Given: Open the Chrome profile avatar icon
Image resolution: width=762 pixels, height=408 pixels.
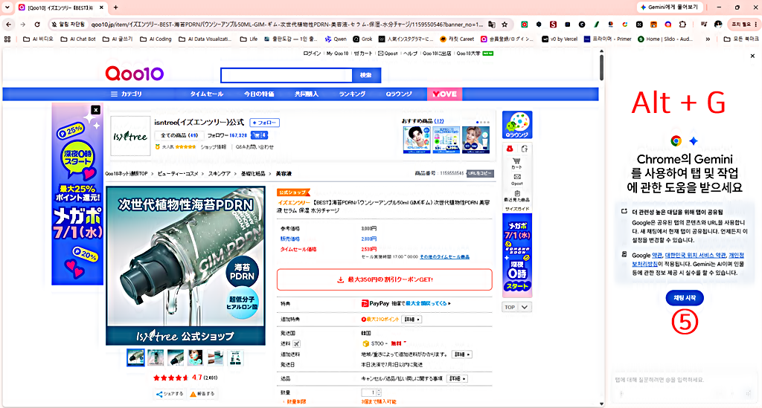Looking at the screenshot, I should point(718,25).
